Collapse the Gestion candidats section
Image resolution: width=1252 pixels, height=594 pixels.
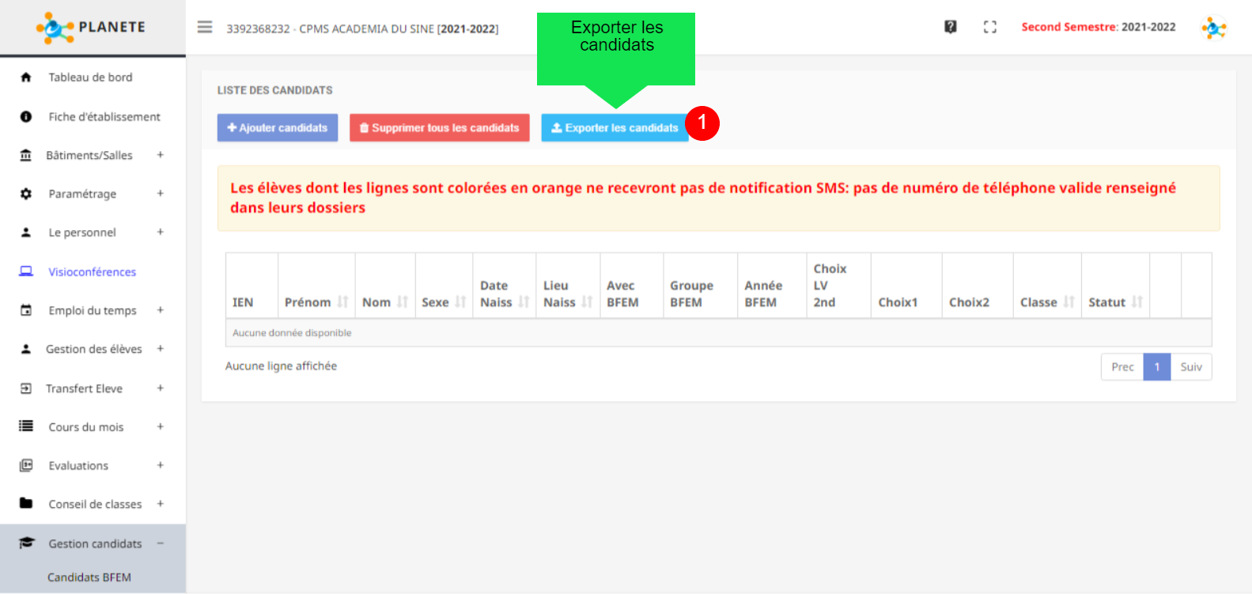point(160,543)
